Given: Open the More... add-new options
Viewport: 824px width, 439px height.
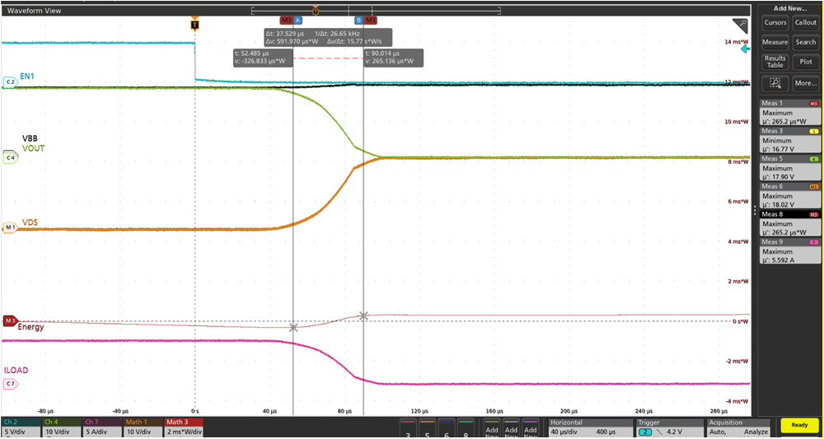Looking at the screenshot, I should [x=805, y=83].
